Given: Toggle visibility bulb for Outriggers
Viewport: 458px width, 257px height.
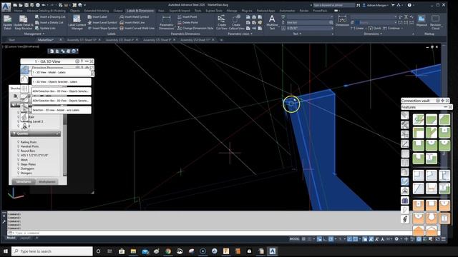Looking at the screenshot, I should point(18,168).
